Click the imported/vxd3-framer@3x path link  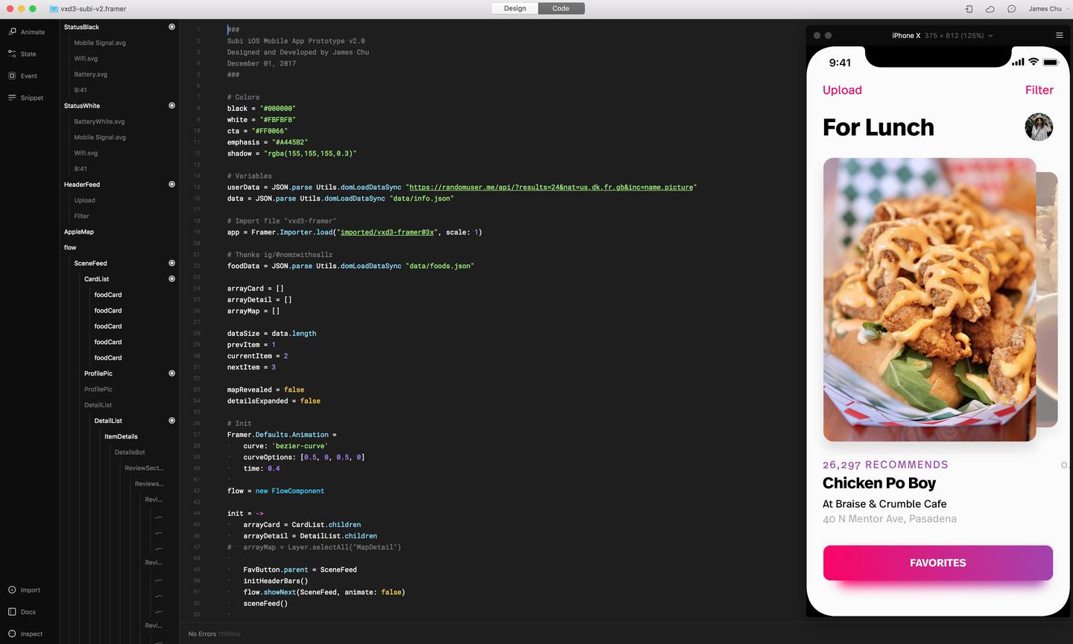(387, 232)
